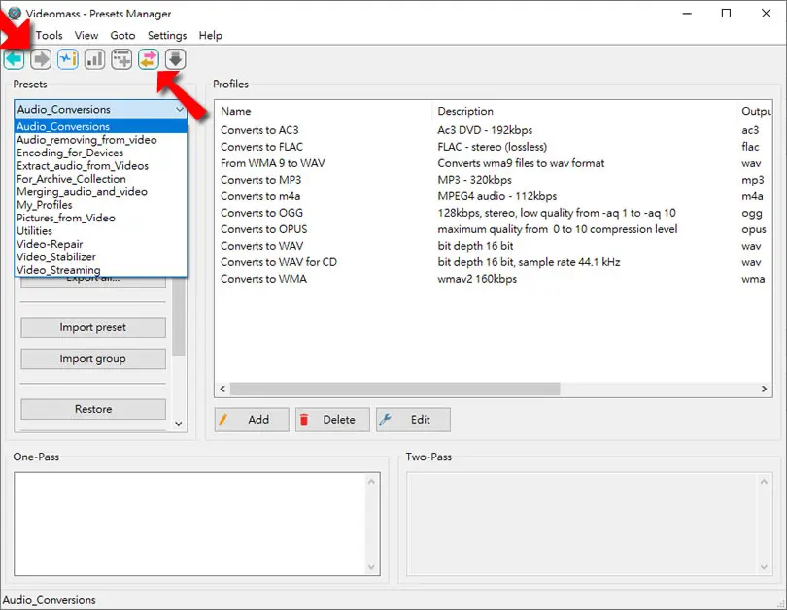
Task: Delete the selected profile
Action: (332, 420)
